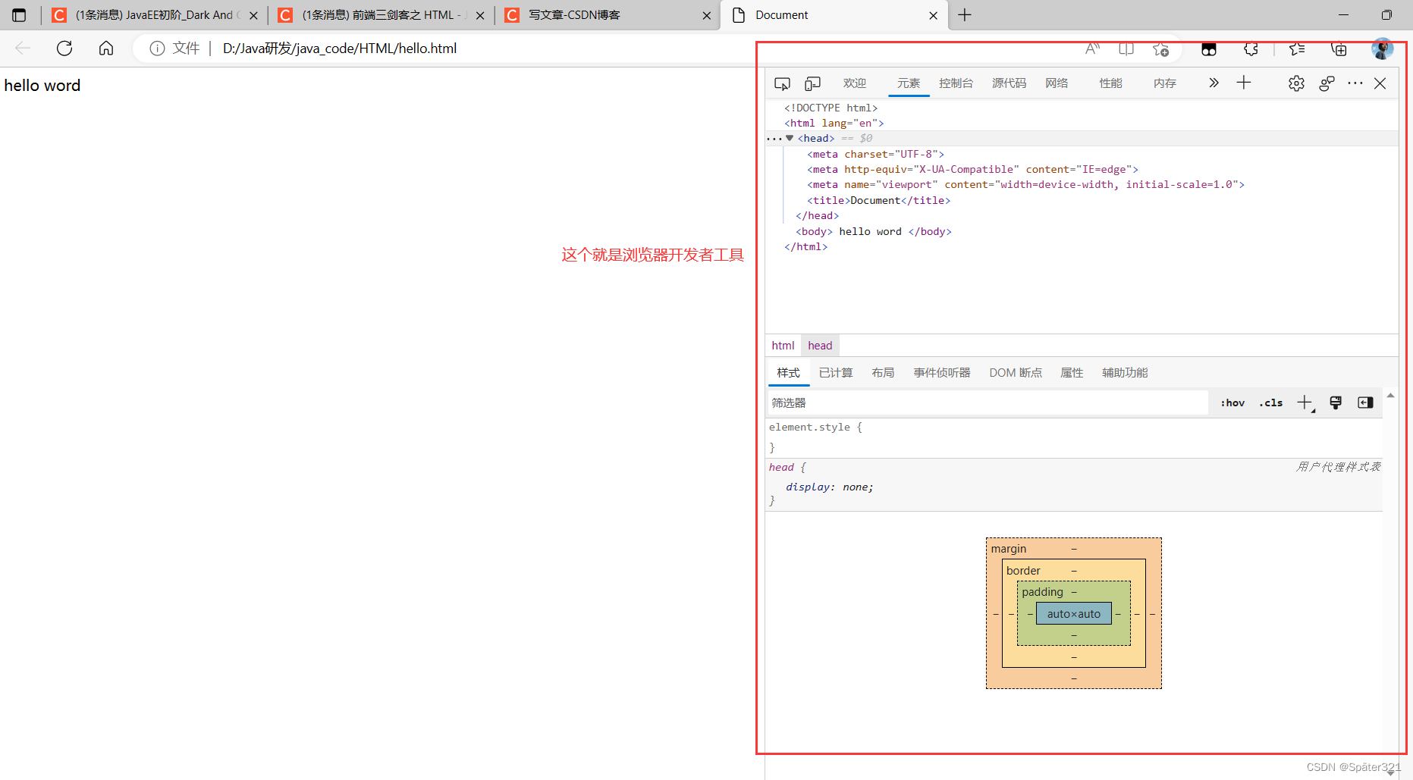The image size is (1413, 780).
Task: Open the browser extensions puzzle icon
Action: pyautogui.click(x=1251, y=49)
